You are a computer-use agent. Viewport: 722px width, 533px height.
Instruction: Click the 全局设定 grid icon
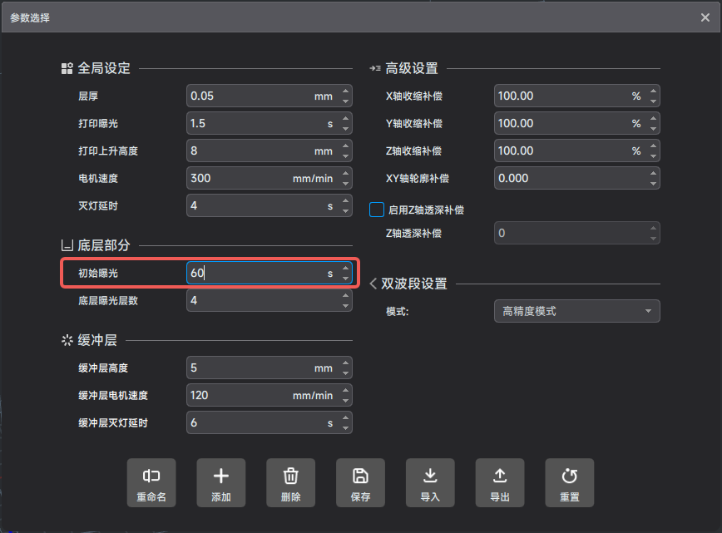pos(67,69)
